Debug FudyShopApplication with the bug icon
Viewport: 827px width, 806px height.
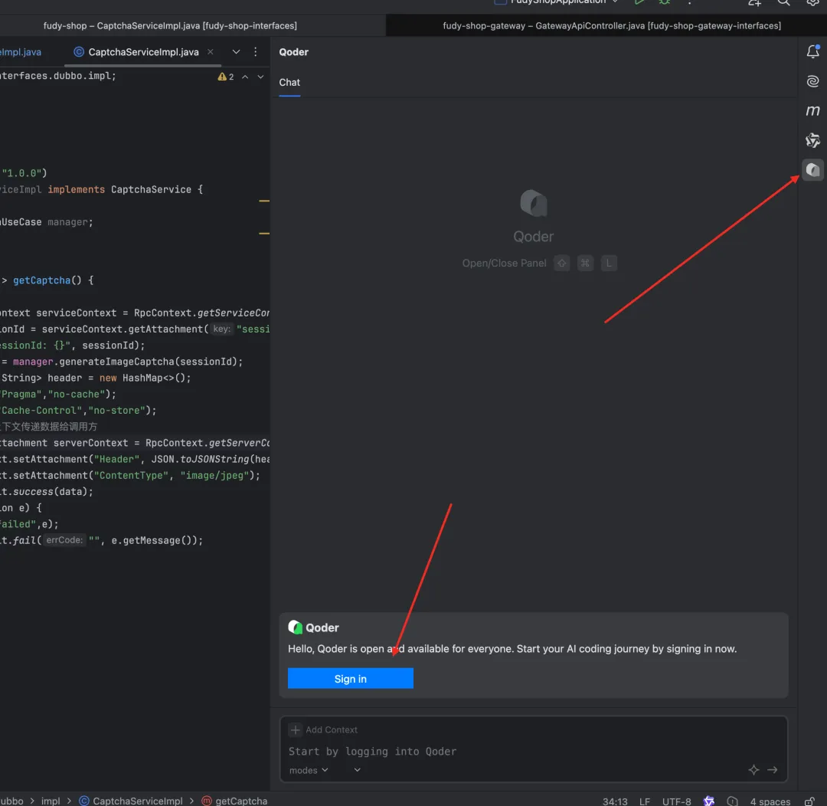[x=664, y=2]
